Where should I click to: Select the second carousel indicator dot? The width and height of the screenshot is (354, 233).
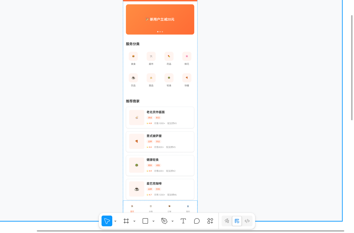(x=160, y=32)
